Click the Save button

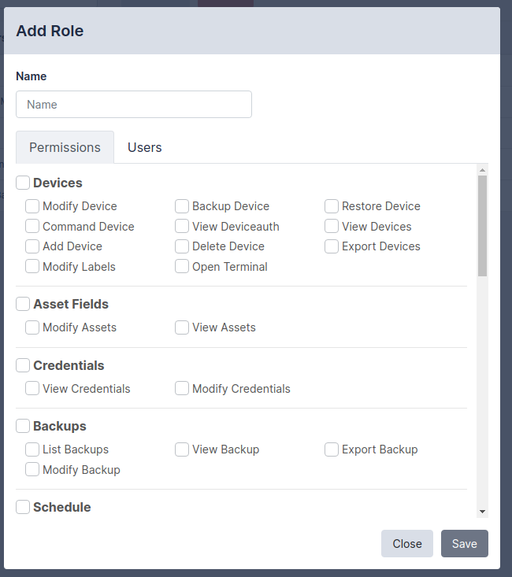[x=464, y=544]
